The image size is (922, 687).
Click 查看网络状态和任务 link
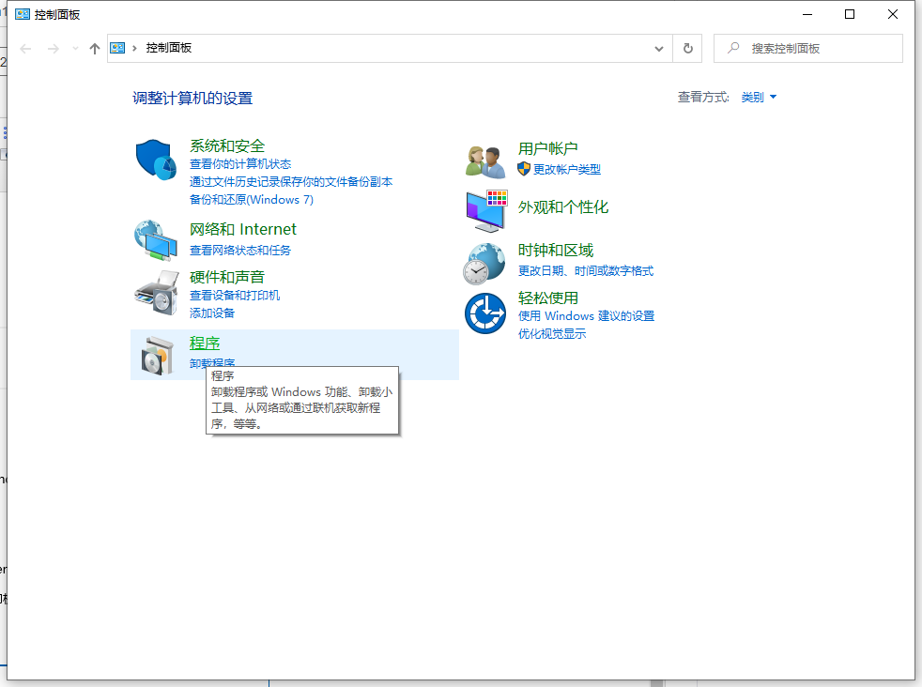[240, 250]
